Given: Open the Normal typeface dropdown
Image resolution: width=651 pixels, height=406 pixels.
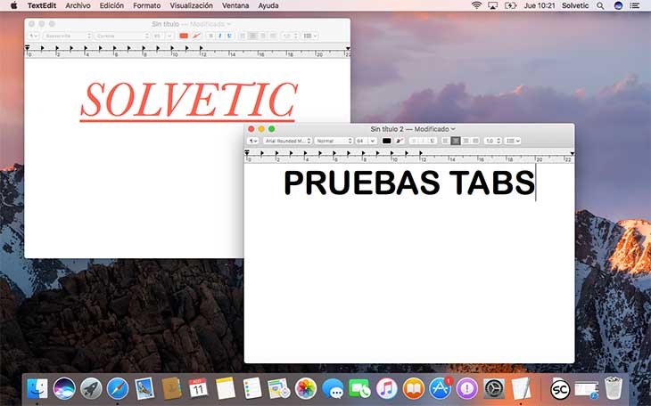Looking at the screenshot, I should 334,141.
